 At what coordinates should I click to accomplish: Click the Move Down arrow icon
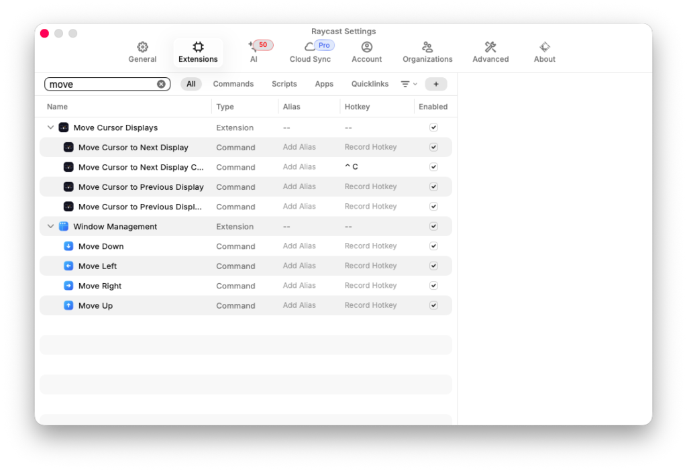click(68, 246)
